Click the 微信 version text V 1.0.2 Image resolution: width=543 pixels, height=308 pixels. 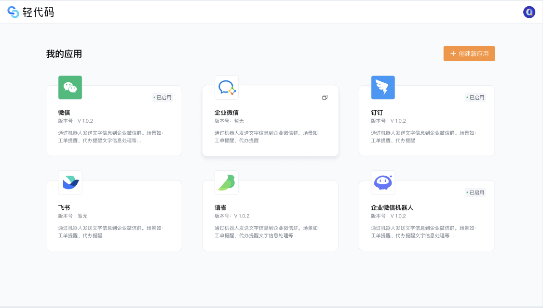click(x=85, y=121)
